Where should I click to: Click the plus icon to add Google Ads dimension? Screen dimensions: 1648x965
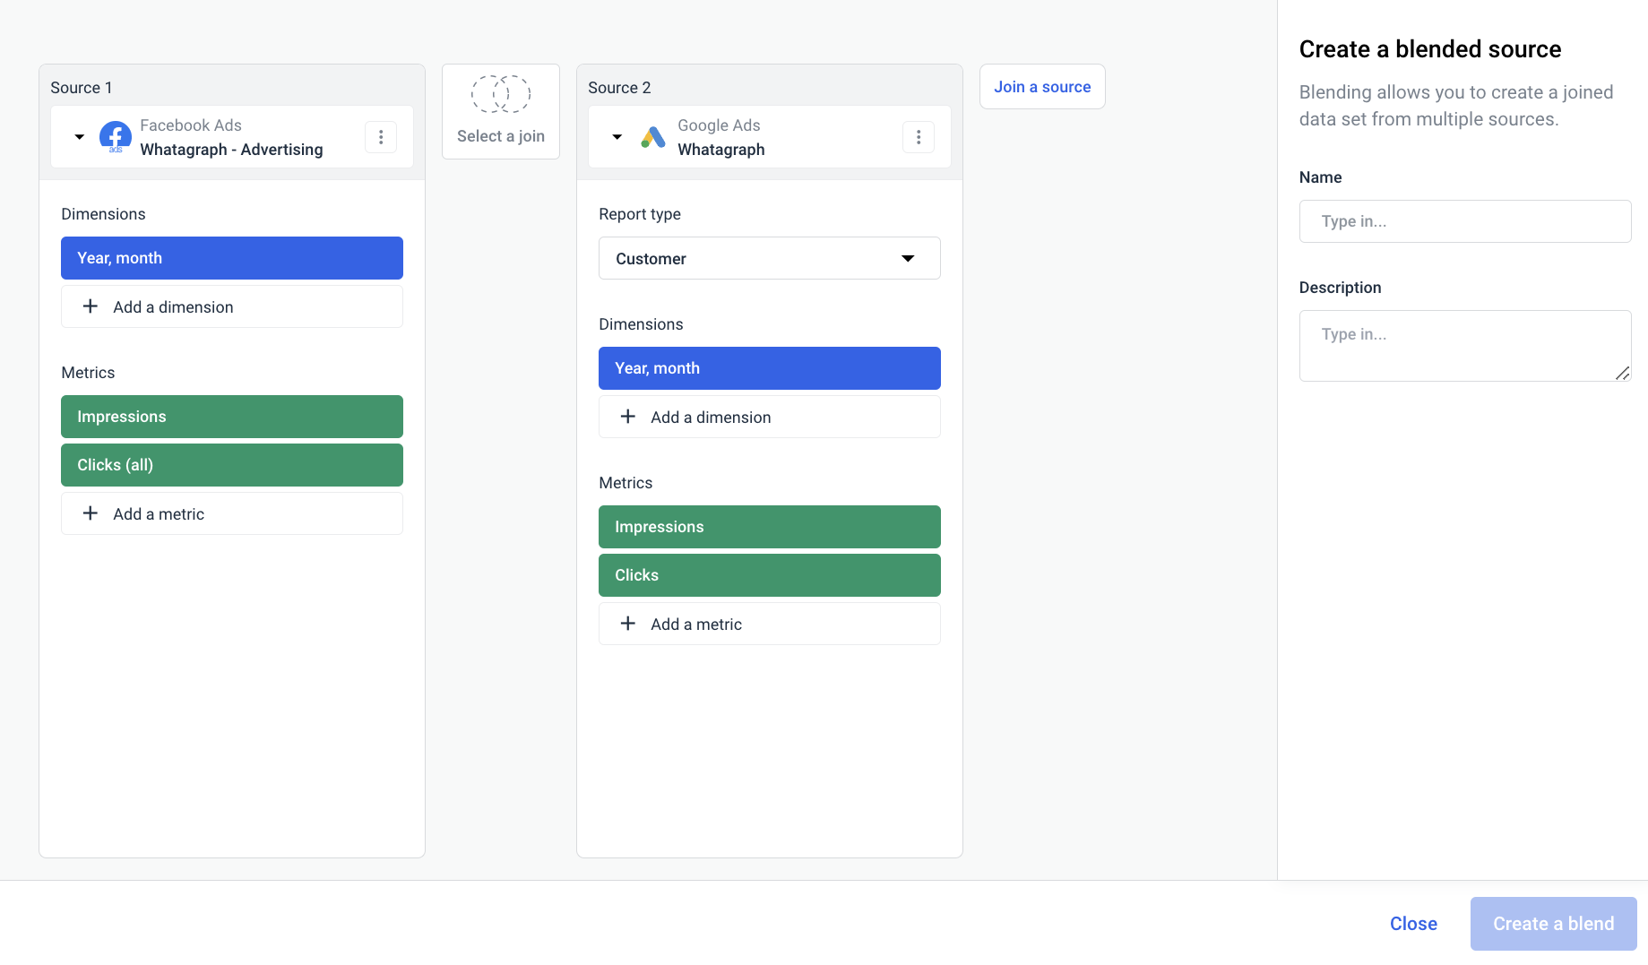pos(627,417)
